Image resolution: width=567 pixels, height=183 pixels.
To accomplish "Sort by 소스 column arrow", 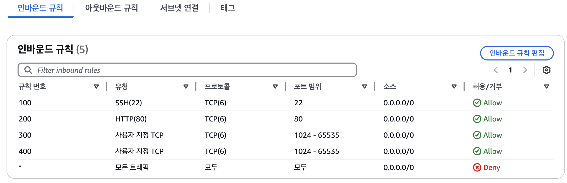I will [454, 87].
